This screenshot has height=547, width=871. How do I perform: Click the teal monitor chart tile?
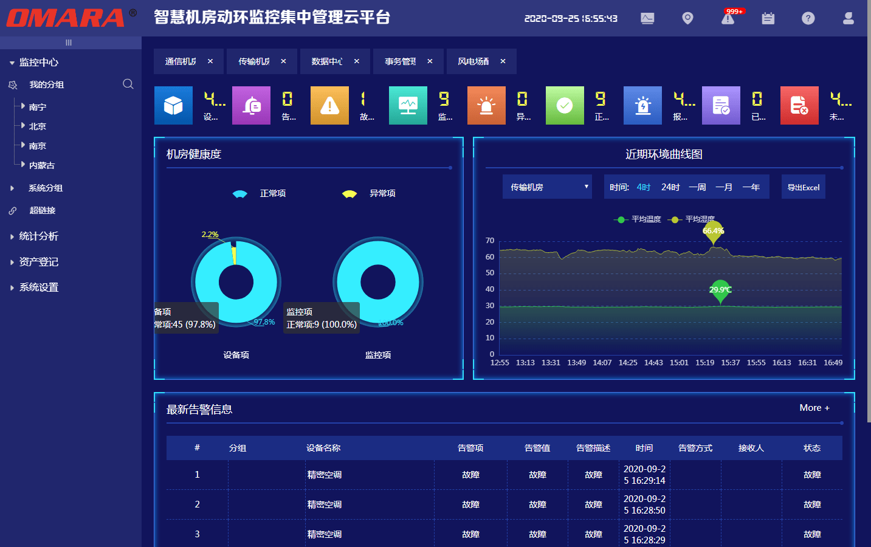click(x=408, y=106)
